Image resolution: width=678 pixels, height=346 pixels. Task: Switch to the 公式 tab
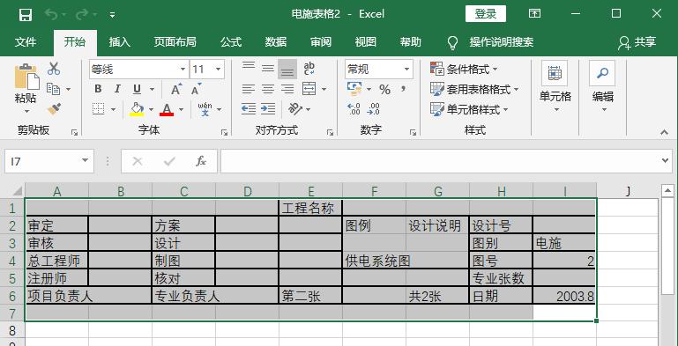point(231,42)
